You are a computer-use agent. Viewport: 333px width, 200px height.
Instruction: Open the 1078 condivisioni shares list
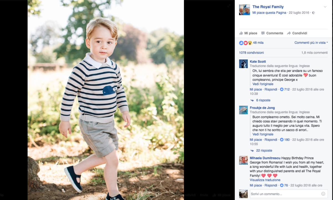(251, 53)
